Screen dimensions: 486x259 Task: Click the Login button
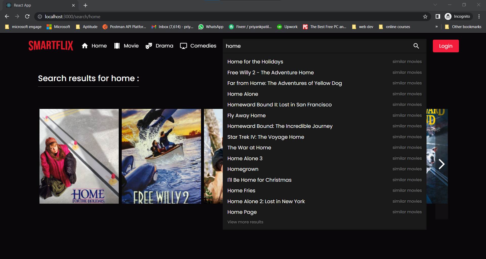click(x=445, y=46)
